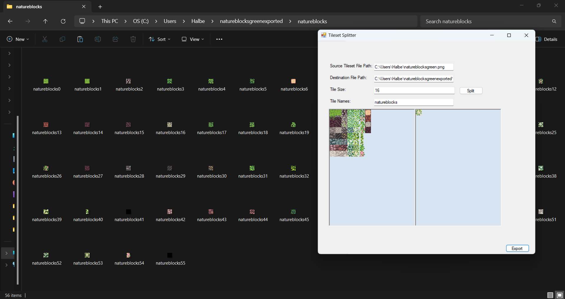The height and width of the screenshot is (299, 565).
Task: Open the Sort dropdown
Action: tap(160, 39)
